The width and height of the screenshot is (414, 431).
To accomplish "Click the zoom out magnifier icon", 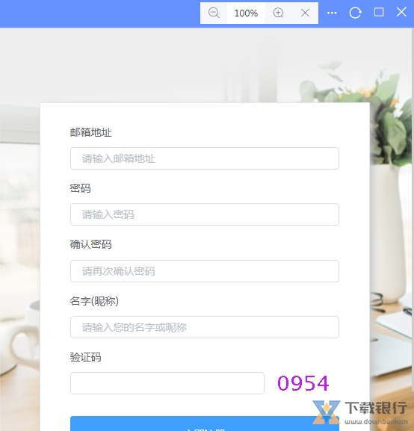I will pos(214,13).
